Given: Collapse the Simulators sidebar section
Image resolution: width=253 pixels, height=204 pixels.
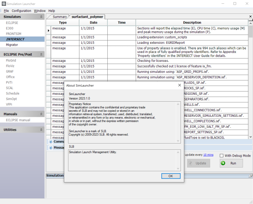Looking at the screenshot, I should (41, 17).
